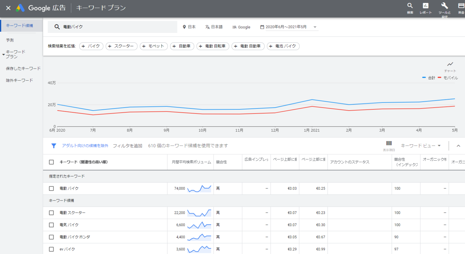
Task: Open the チャート chart options icon
Action: [450, 66]
